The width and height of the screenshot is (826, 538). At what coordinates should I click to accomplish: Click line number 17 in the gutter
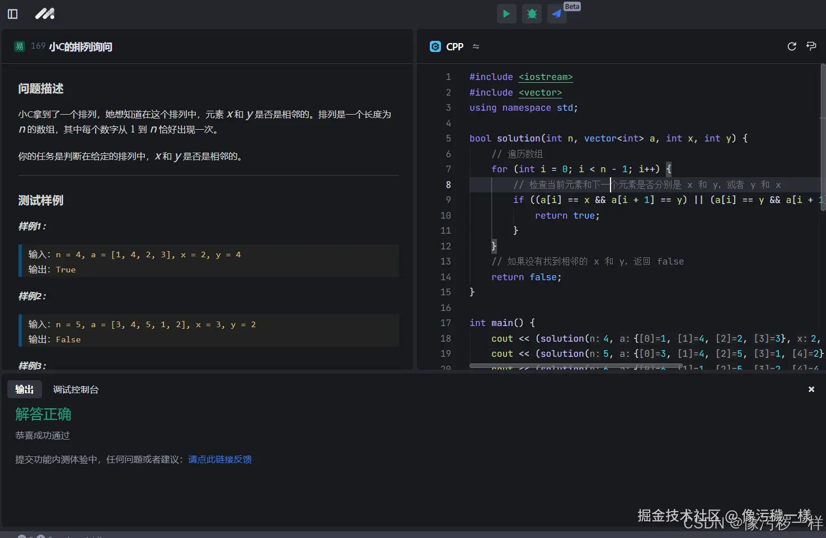click(x=445, y=323)
